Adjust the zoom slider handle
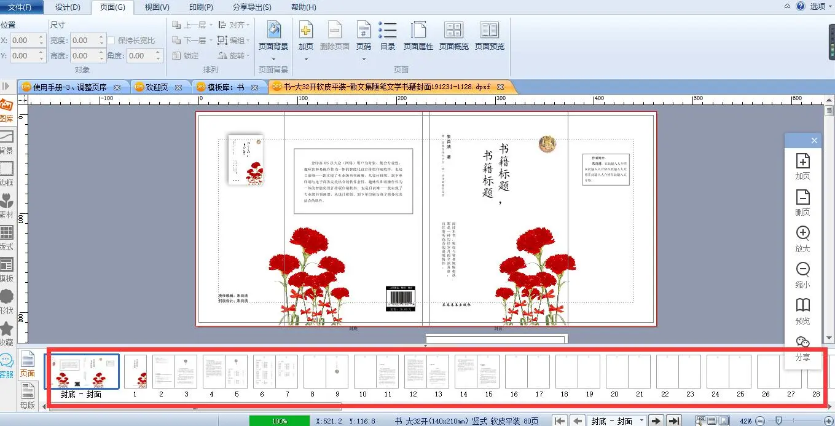This screenshot has height=426, width=835. tap(778, 421)
